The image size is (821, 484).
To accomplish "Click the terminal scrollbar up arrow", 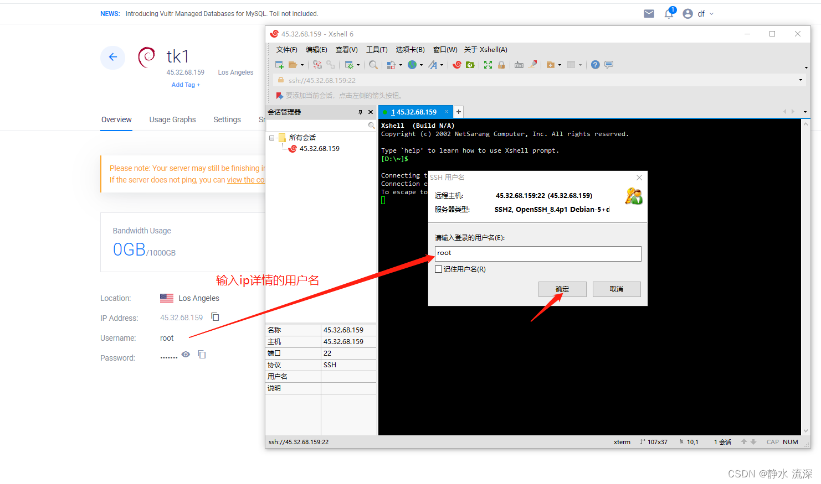I will tap(805, 124).
